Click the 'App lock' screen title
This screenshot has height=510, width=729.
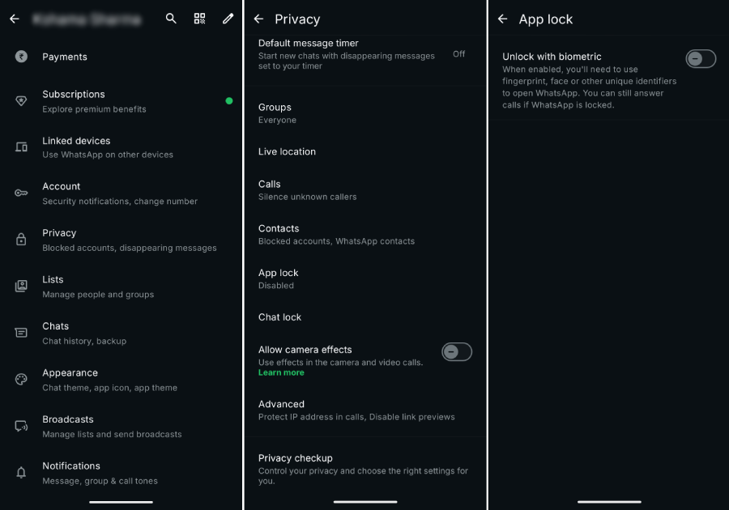[x=546, y=19]
